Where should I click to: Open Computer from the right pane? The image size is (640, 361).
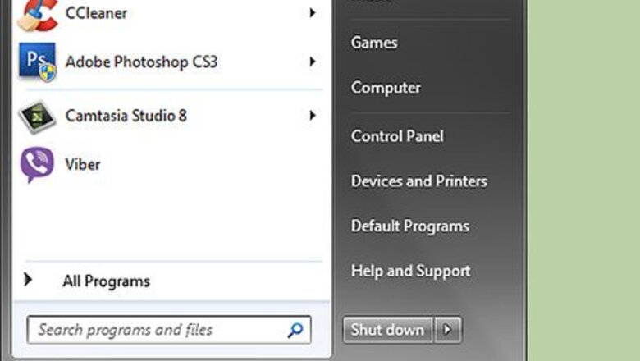click(386, 88)
